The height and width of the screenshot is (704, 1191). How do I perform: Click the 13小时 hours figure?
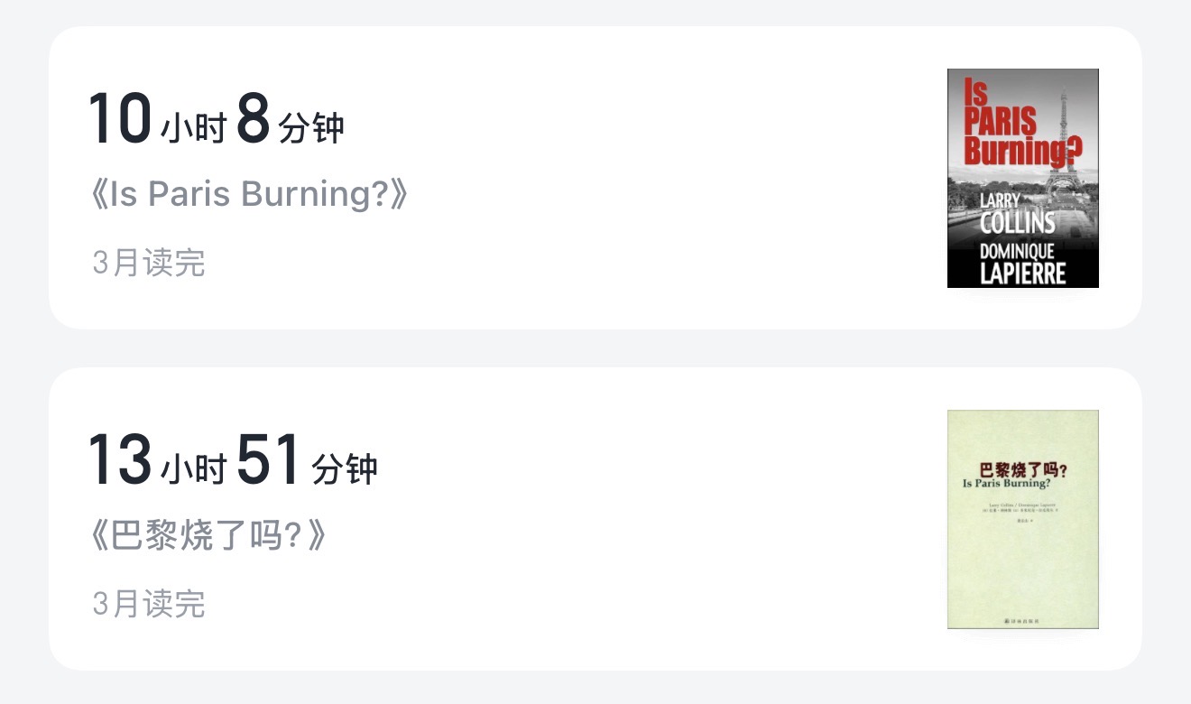click(156, 461)
